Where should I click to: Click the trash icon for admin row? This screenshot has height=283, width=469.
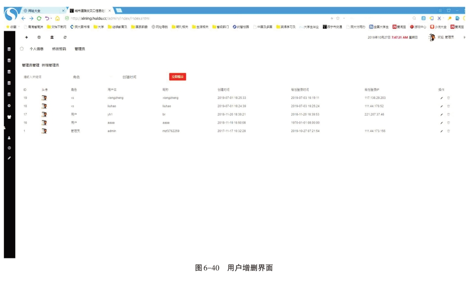pyautogui.click(x=448, y=131)
